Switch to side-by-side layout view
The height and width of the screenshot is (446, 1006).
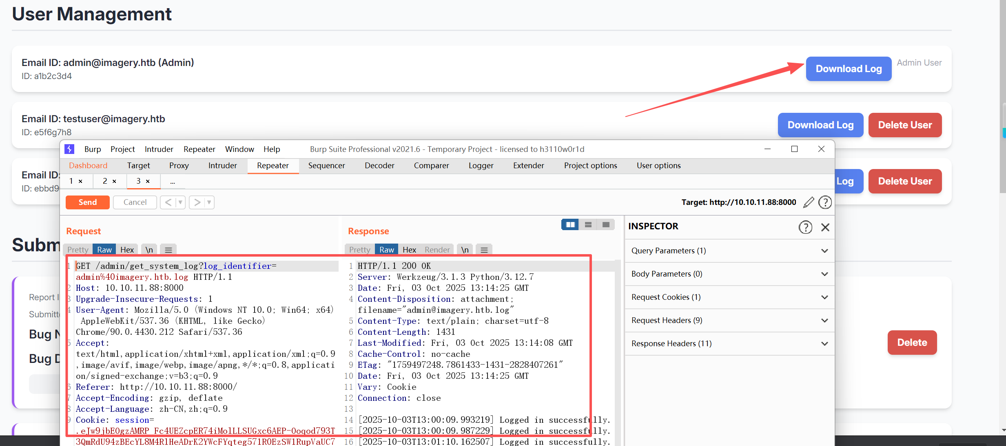coord(570,224)
